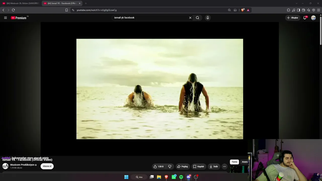Open the browser extensions puzzle icon
The image size is (322, 181).
(288, 10)
